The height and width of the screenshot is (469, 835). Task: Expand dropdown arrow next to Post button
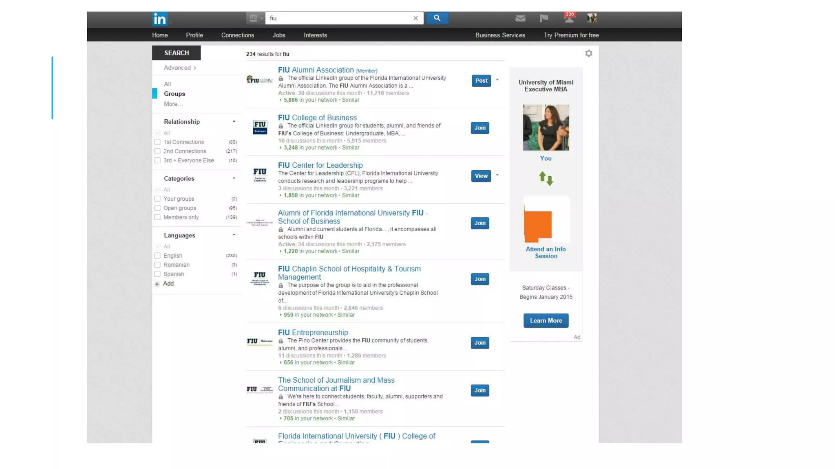point(497,80)
